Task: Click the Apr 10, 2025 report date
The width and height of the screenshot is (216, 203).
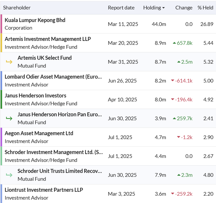Action: click(122, 100)
